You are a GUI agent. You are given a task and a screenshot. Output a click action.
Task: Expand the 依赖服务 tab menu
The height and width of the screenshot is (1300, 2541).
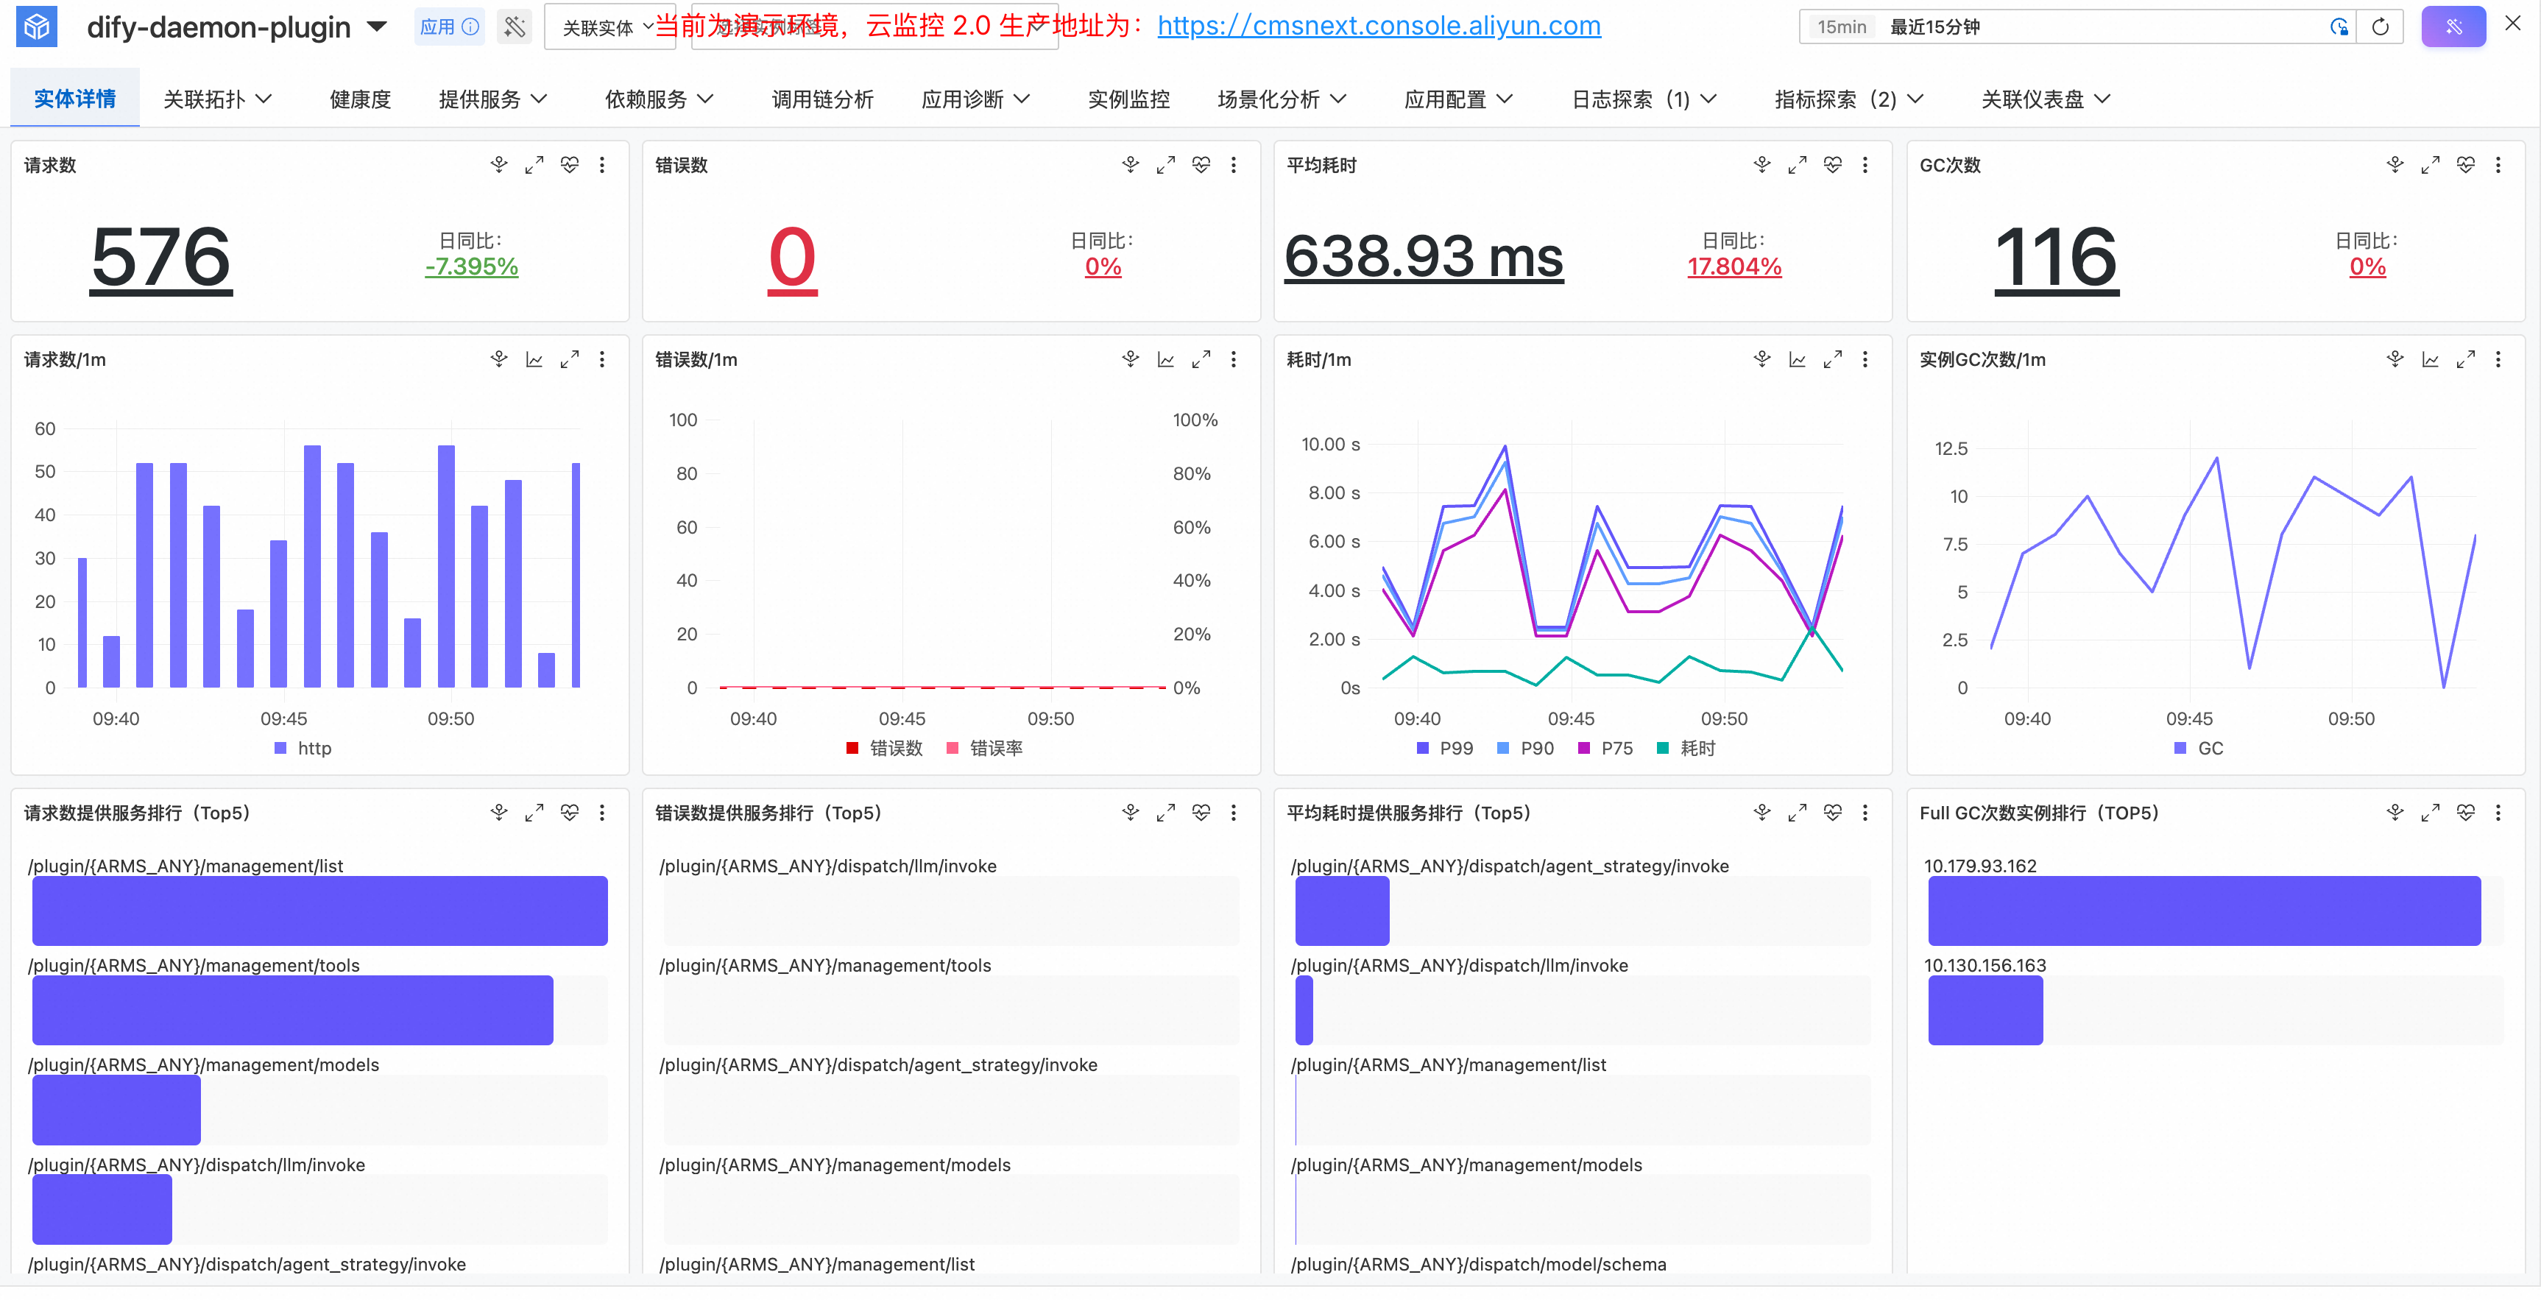[x=659, y=99]
